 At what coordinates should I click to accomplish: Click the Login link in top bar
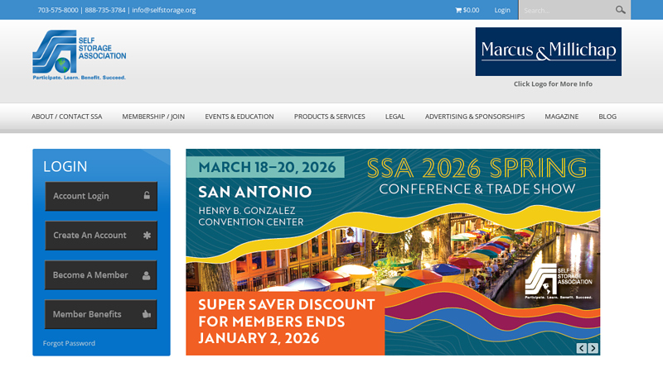502,10
